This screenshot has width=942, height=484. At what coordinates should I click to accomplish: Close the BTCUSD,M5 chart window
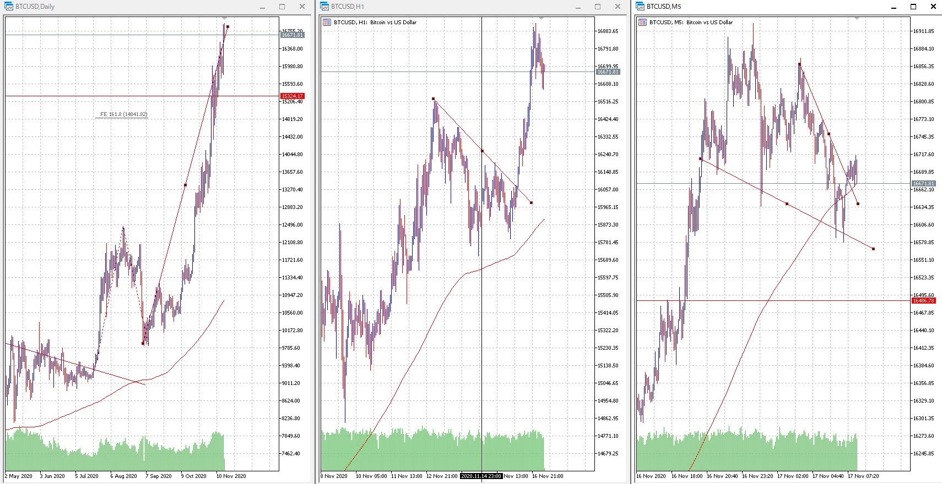tap(933, 7)
